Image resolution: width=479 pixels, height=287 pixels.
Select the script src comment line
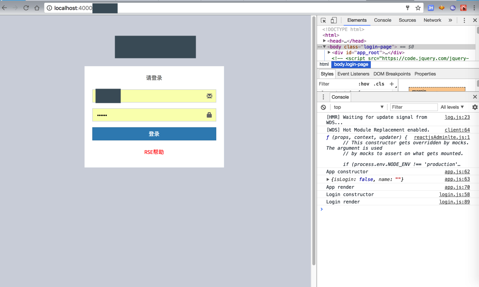pos(400,58)
